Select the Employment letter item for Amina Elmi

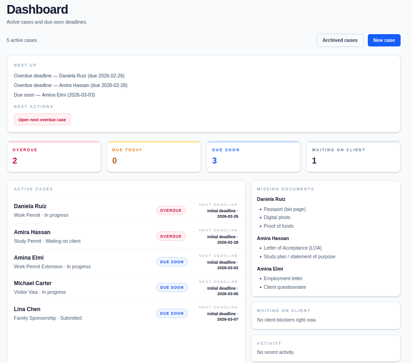tap(283, 278)
